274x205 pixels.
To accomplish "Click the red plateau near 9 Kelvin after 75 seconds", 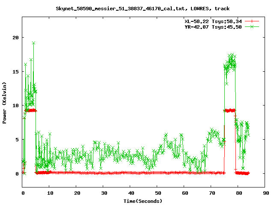I will [x=229, y=110].
